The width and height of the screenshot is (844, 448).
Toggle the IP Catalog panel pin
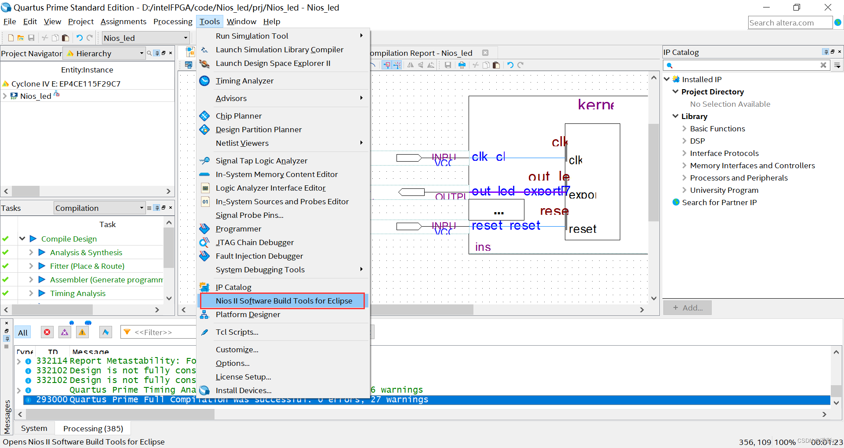826,52
